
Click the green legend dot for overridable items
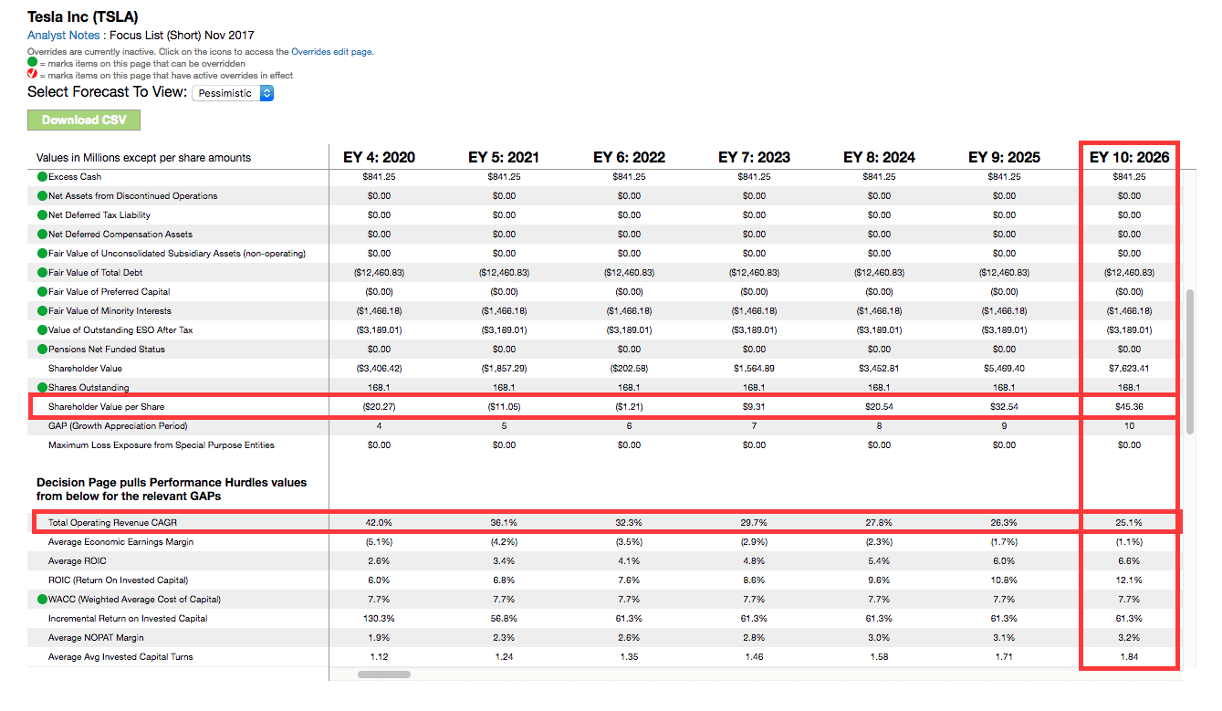[x=32, y=64]
